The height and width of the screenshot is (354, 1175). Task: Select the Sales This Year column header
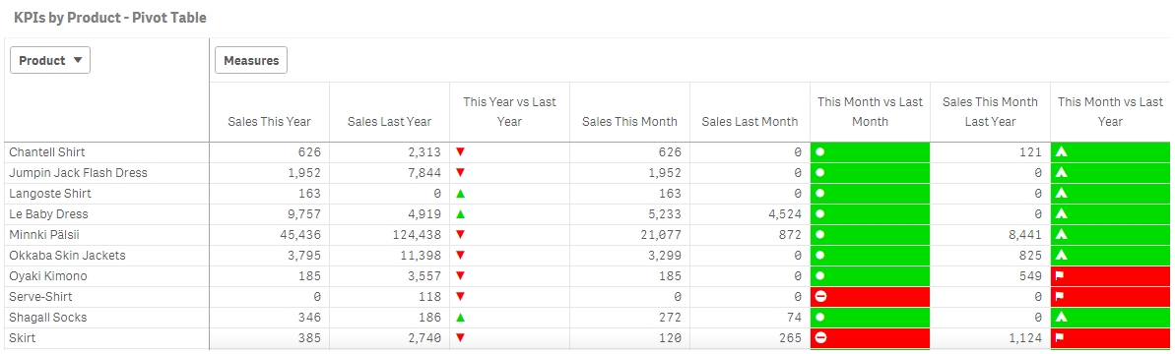tap(269, 121)
